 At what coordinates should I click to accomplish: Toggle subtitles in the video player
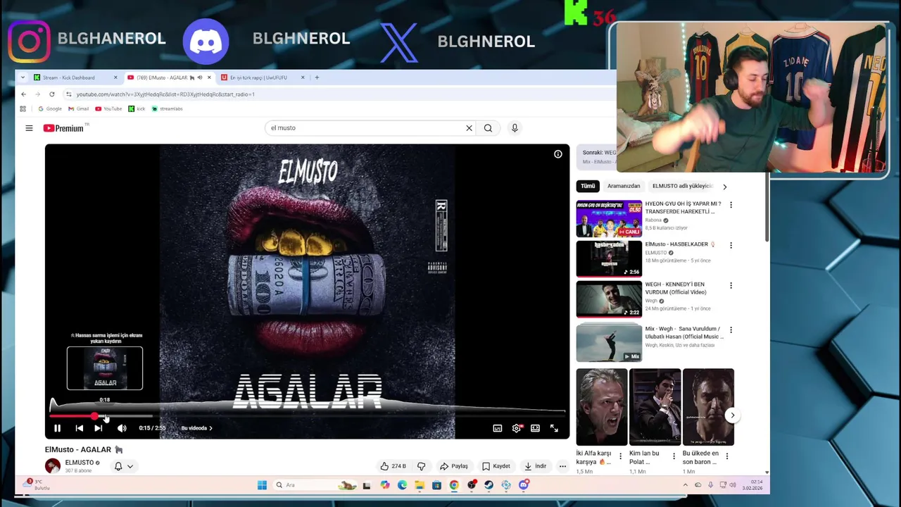(498, 428)
